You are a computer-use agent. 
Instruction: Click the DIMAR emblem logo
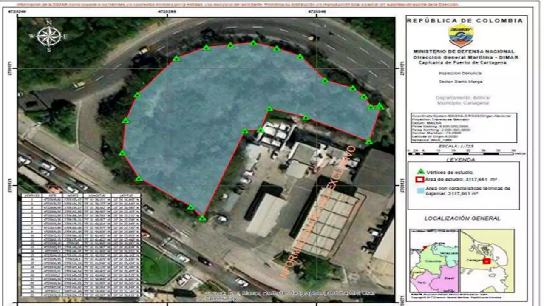461,36
